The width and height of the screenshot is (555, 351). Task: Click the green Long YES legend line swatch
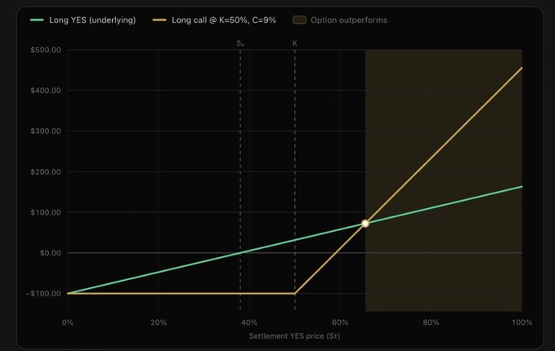coord(37,20)
